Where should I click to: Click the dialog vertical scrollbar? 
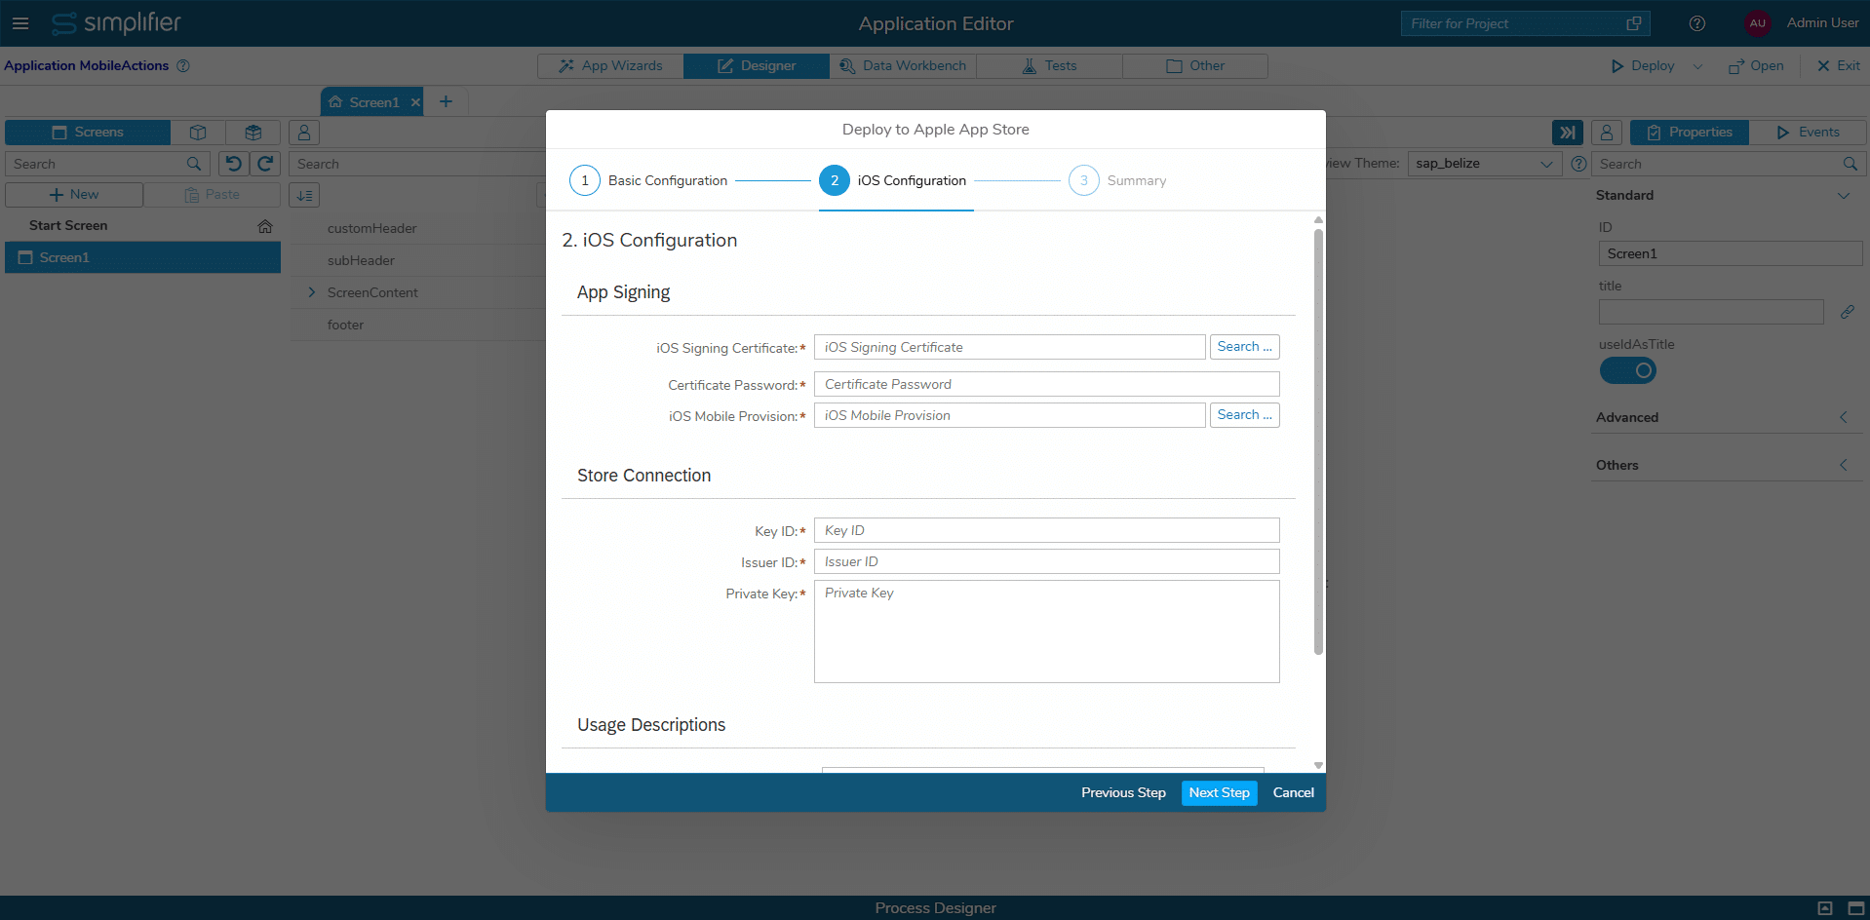point(1318,441)
